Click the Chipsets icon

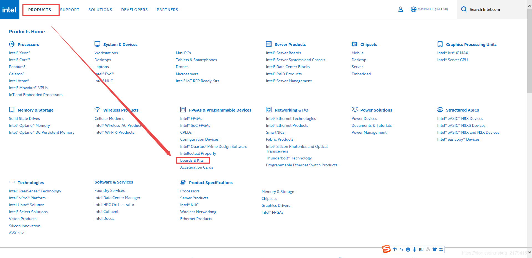pyautogui.click(x=354, y=44)
